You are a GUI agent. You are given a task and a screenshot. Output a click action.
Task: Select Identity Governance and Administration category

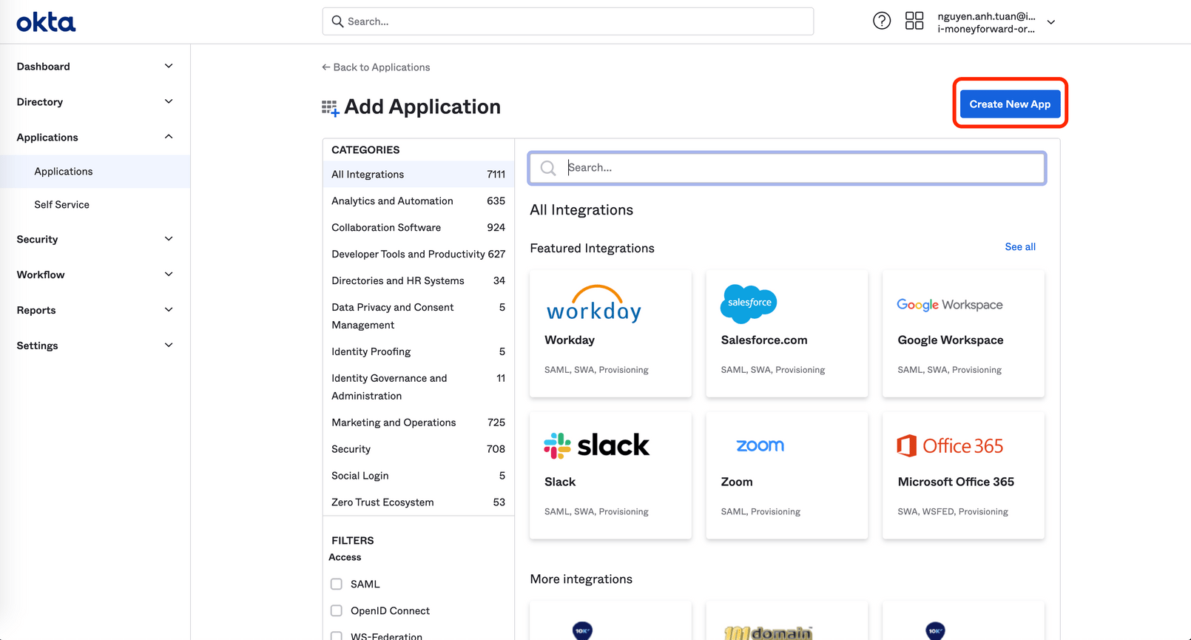(x=418, y=387)
